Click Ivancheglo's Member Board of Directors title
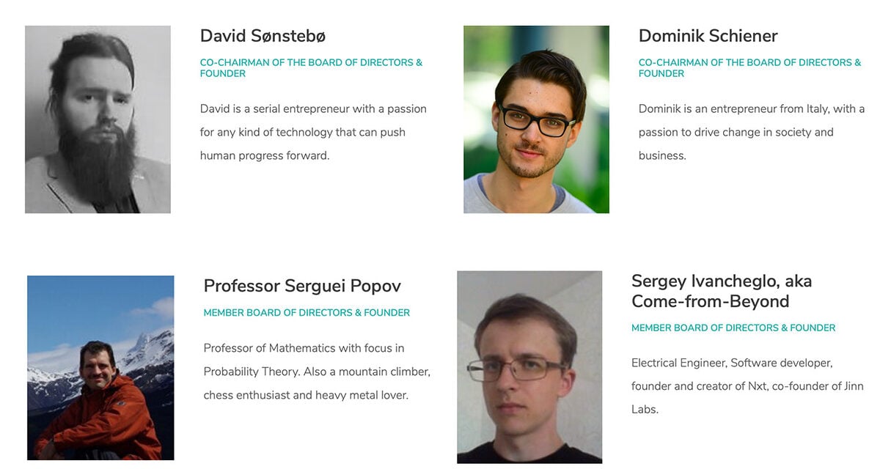The height and width of the screenshot is (469, 880). click(x=733, y=328)
